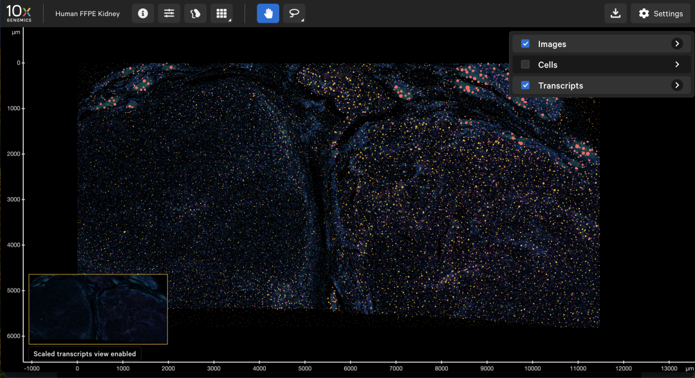The image size is (695, 378).
Task: Click the minimap overview thumbnail
Action: (98, 309)
